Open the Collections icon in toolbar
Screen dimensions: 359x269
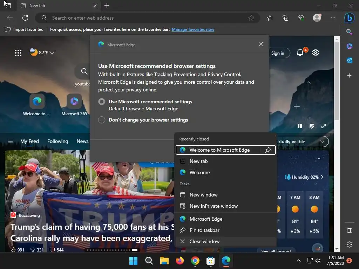285,18
